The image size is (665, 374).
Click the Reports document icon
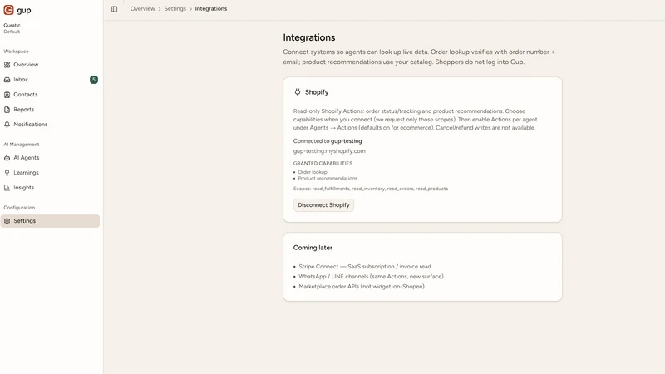7,110
